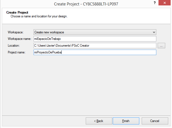Screen dimensions: 172x128
Task: Focus the Workspace name field 'miEspacioDeTrabajo'
Action: pyautogui.click(x=95, y=39)
